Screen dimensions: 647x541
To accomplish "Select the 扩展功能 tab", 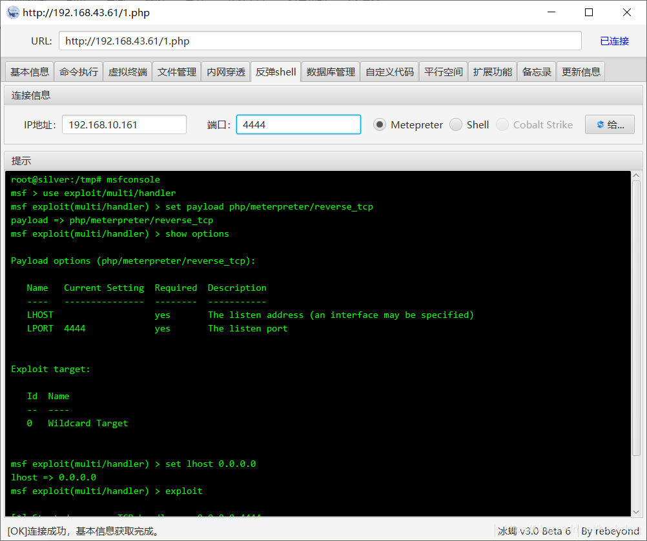I will (492, 72).
